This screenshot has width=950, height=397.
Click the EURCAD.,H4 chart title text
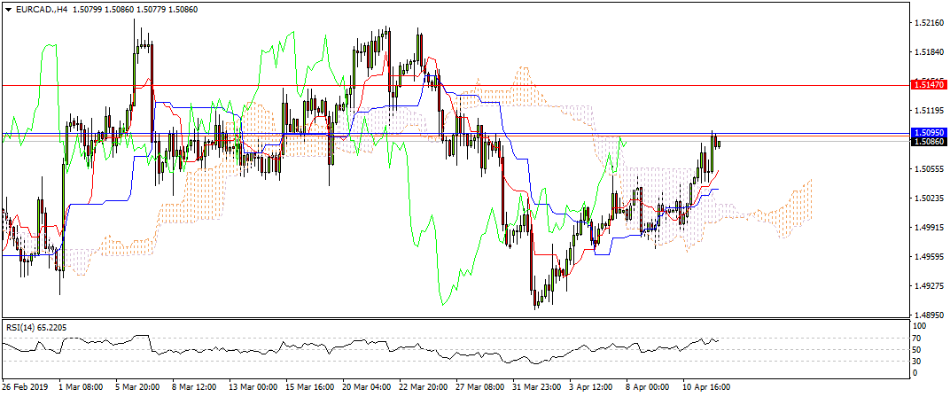point(43,10)
